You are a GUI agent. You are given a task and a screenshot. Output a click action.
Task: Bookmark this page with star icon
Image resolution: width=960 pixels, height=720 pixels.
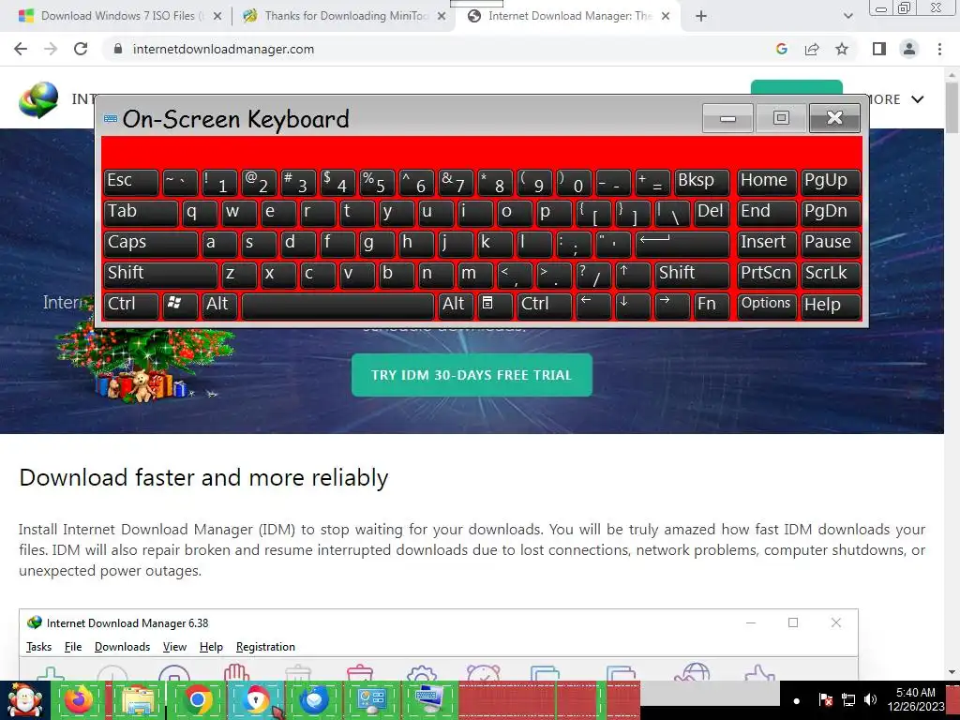(842, 49)
